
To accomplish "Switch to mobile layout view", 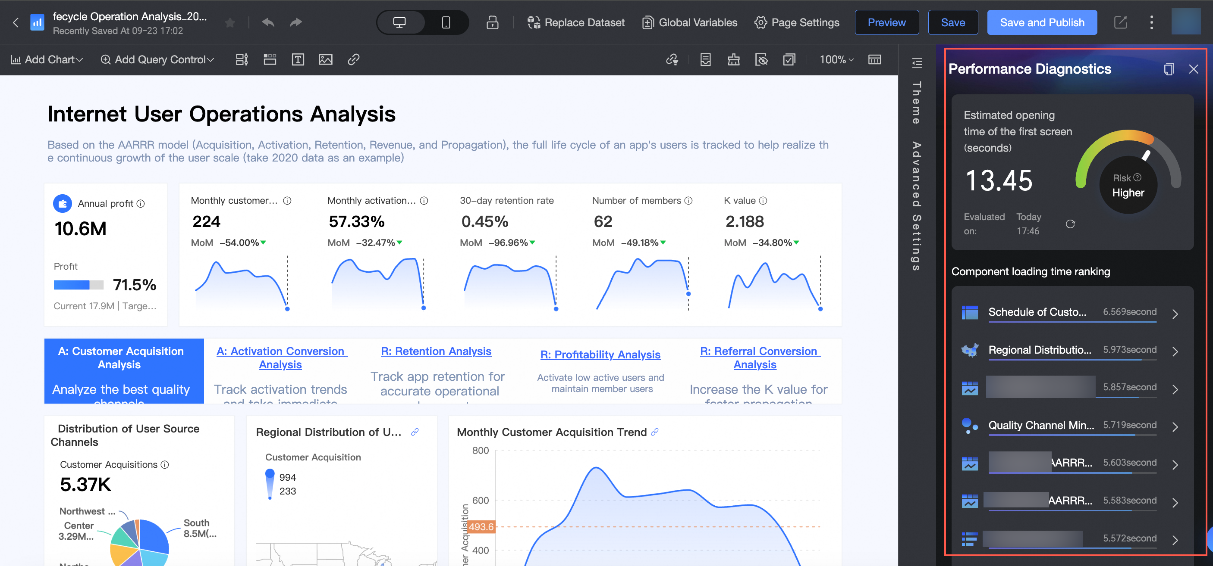I will pos(446,22).
